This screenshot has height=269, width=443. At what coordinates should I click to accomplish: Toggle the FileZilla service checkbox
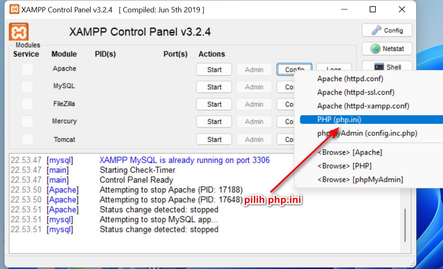(28, 104)
